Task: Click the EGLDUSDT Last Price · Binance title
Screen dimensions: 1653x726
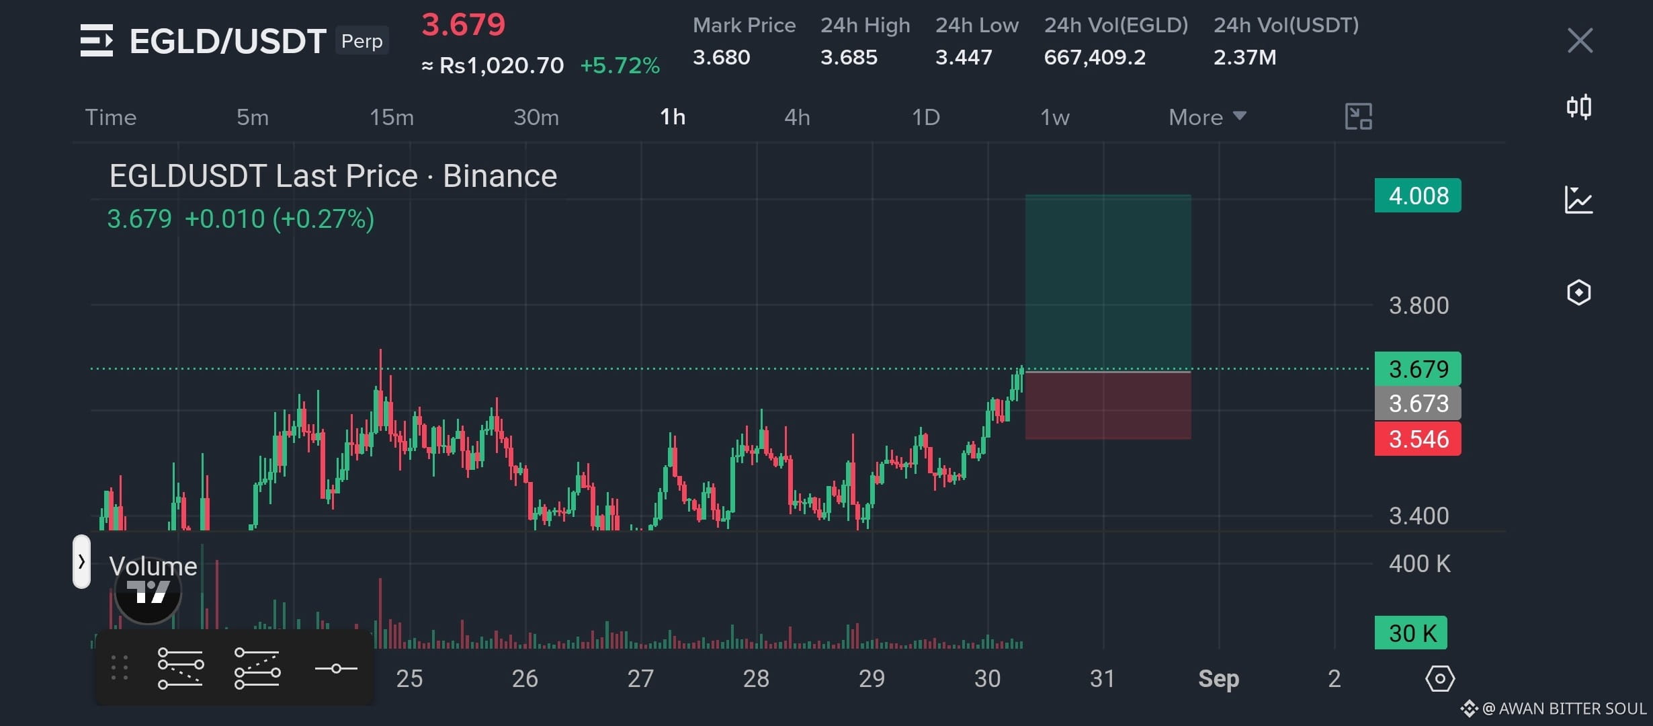Action: click(x=333, y=176)
